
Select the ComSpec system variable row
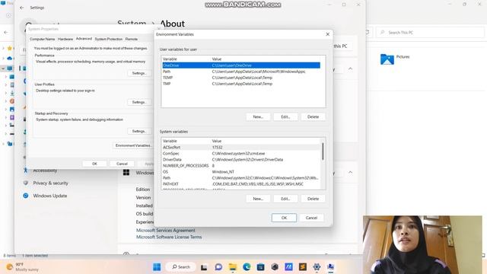point(241,154)
